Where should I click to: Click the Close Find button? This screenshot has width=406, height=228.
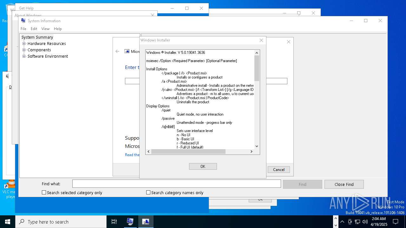344,184
